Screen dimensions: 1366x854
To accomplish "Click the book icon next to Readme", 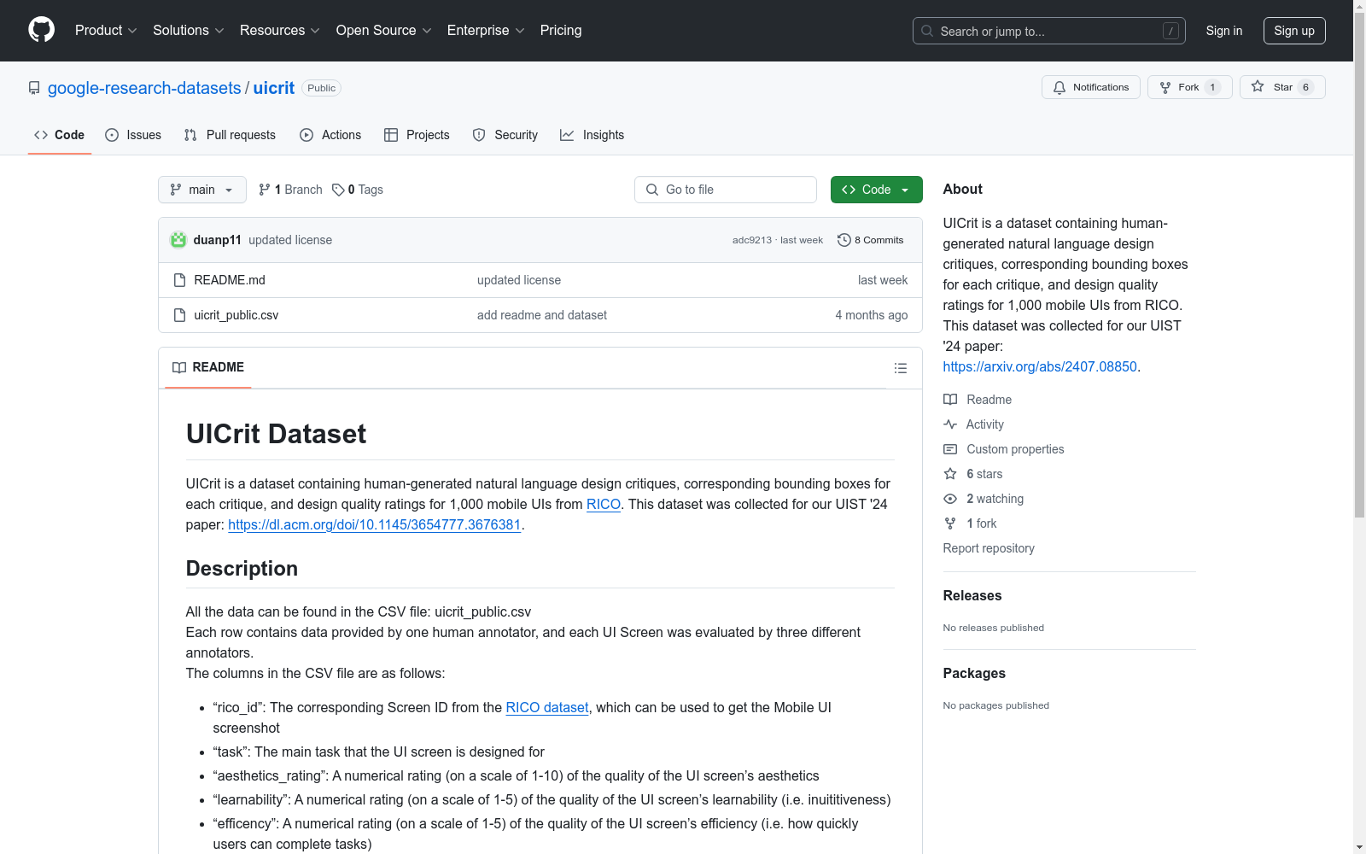I will pos(950,400).
